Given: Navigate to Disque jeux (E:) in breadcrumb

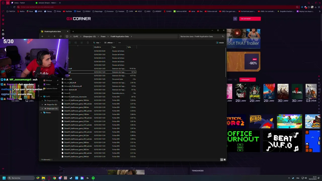Looking at the screenshot, I should click(90, 36).
